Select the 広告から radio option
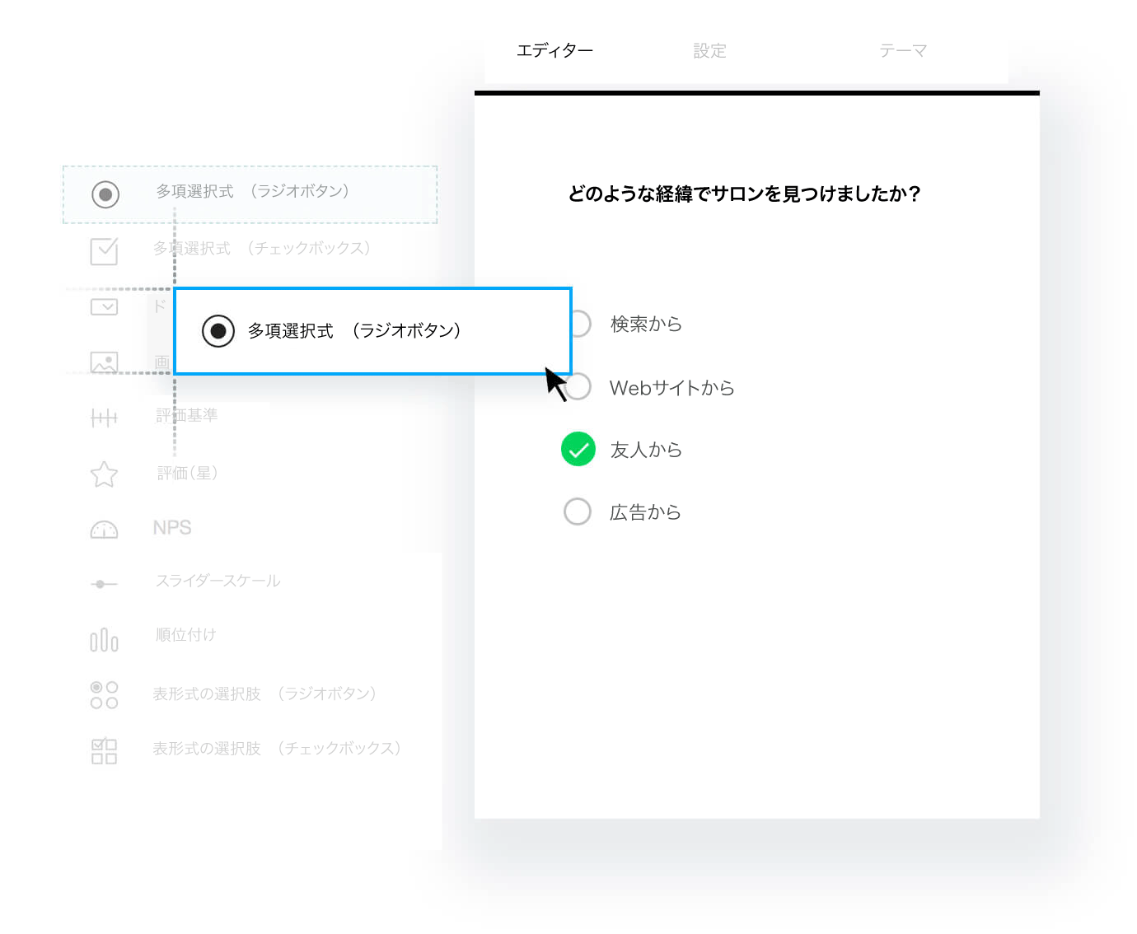 (578, 511)
